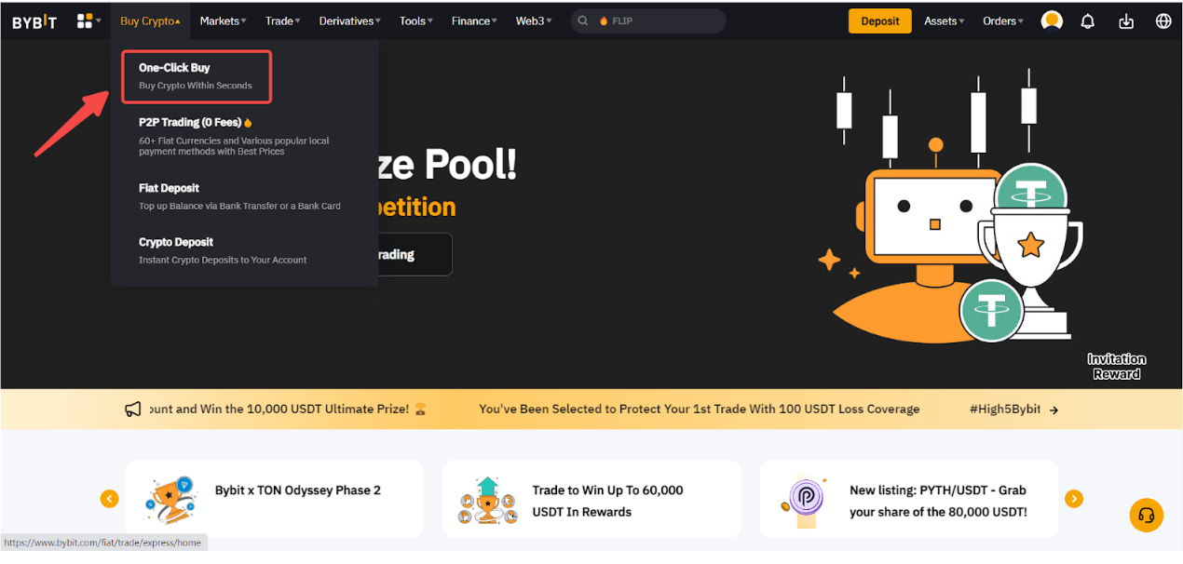Click the megaphone announcement icon

pyautogui.click(x=133, y=409)
